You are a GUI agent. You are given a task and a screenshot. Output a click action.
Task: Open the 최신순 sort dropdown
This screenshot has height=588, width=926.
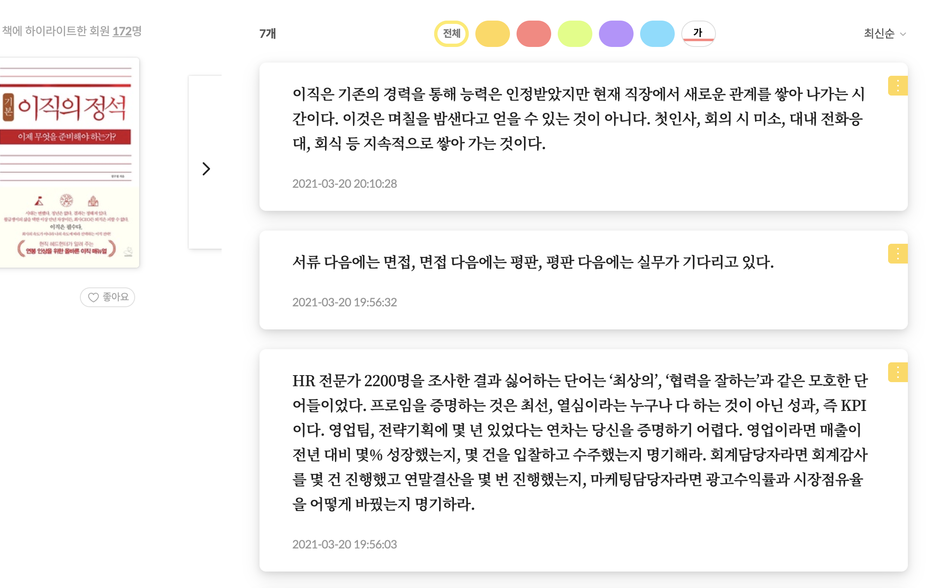point(884,33)
